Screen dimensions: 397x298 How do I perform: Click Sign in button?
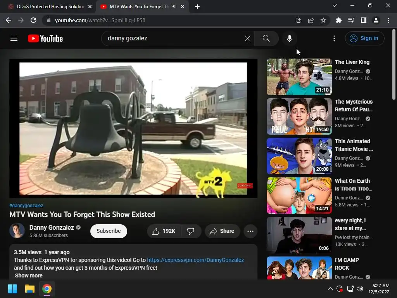[364, 38]
